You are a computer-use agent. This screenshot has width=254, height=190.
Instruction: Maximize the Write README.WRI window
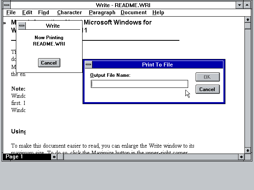point(247,5)
